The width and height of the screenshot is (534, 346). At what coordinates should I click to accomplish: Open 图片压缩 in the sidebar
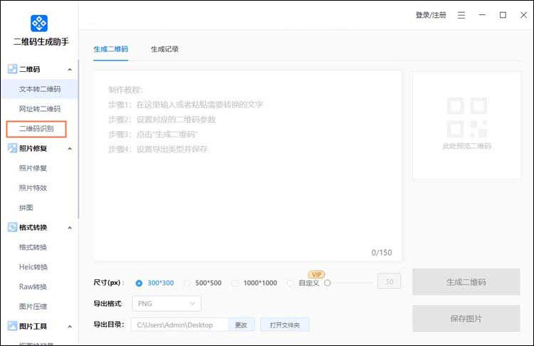33,307
